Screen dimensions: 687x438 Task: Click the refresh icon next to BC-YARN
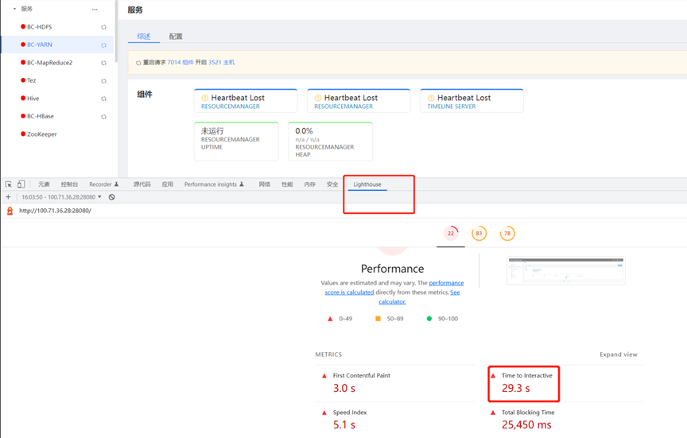(x=104, y=45)
